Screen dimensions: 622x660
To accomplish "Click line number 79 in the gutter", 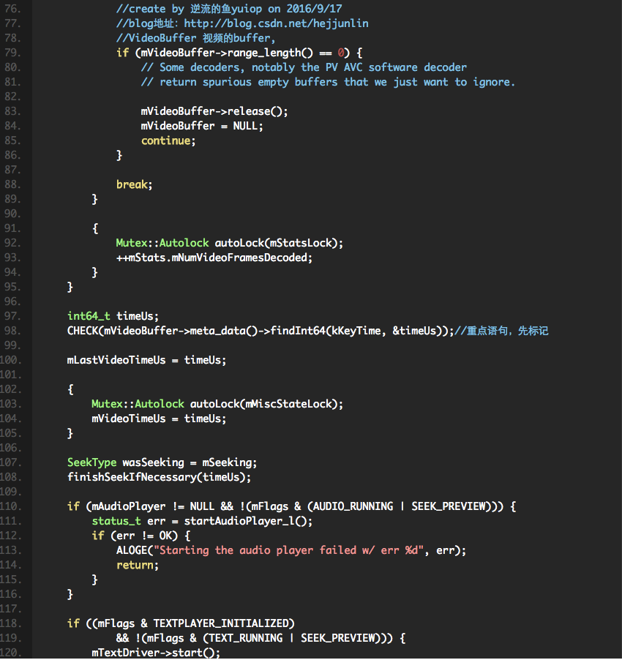I will click(x=12, y=53).
